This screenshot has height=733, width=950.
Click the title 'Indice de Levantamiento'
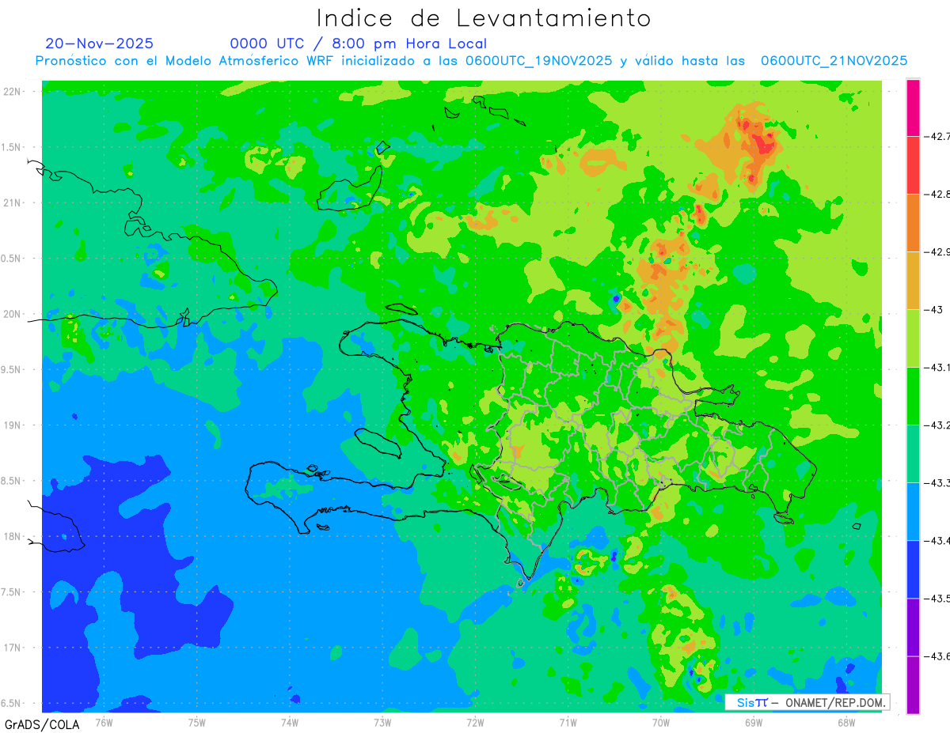point(484,17)
